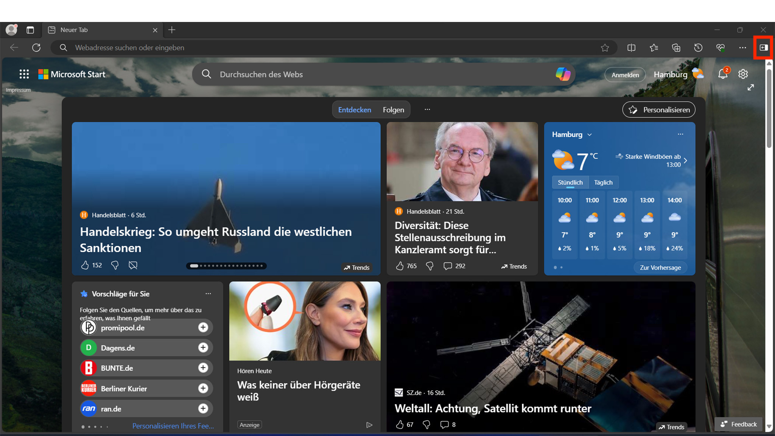Open Personalisieren Ihres Feeds link
Screen dimensions: 775x436
(173, 426)
